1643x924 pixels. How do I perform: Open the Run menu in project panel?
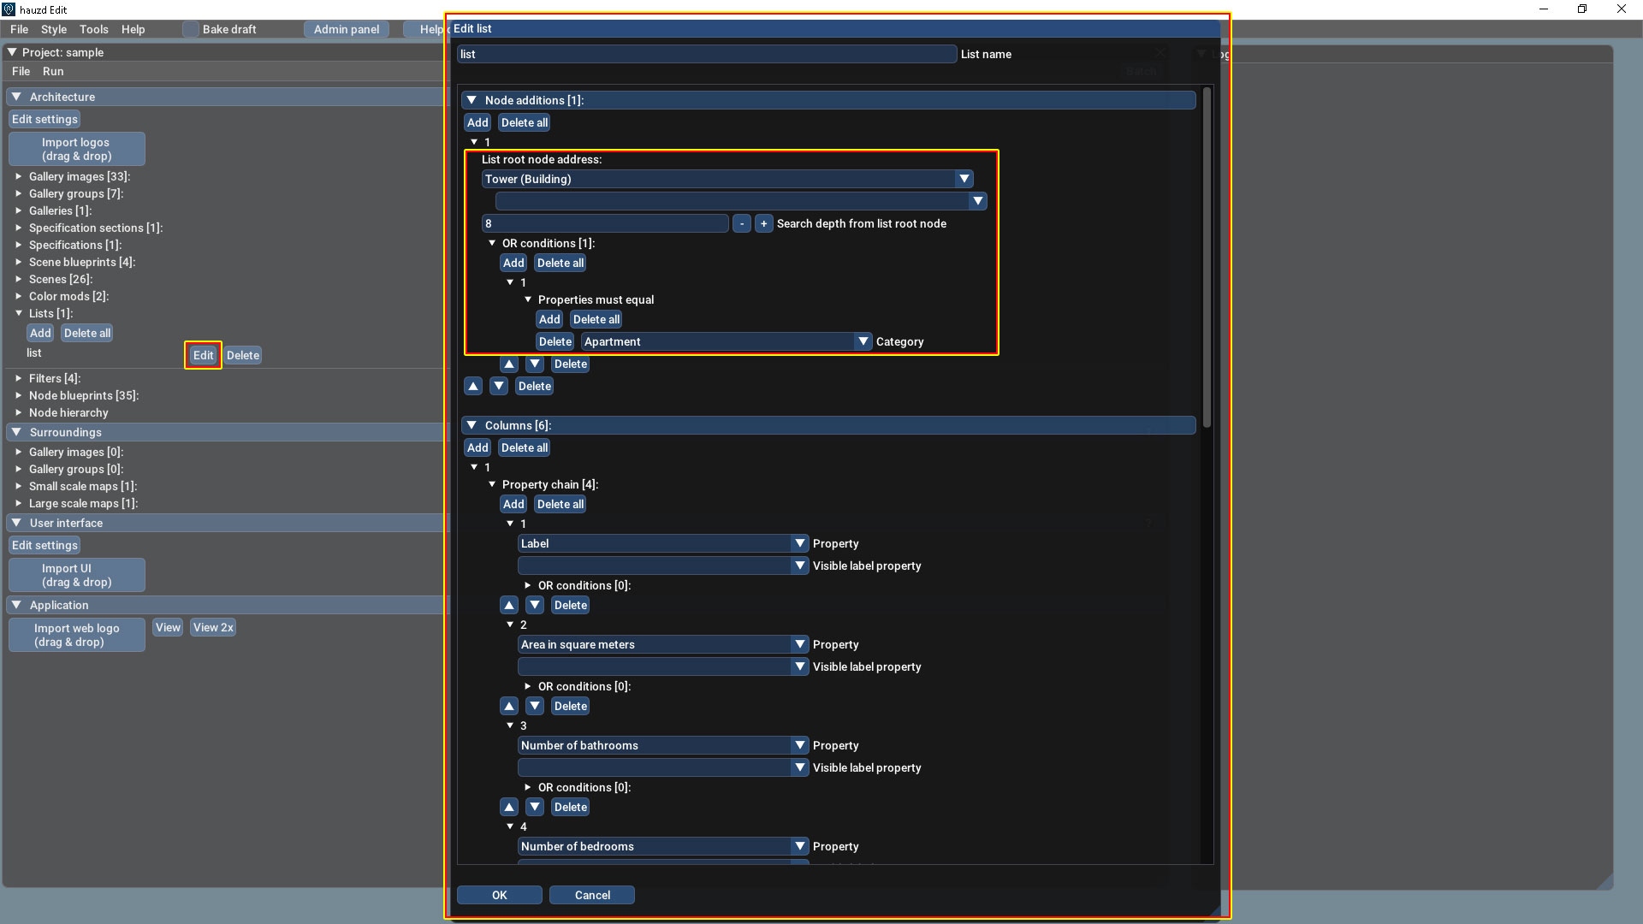pos(53,71)
